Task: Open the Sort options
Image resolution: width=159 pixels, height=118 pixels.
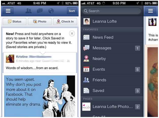Action: tap(72, 11)
